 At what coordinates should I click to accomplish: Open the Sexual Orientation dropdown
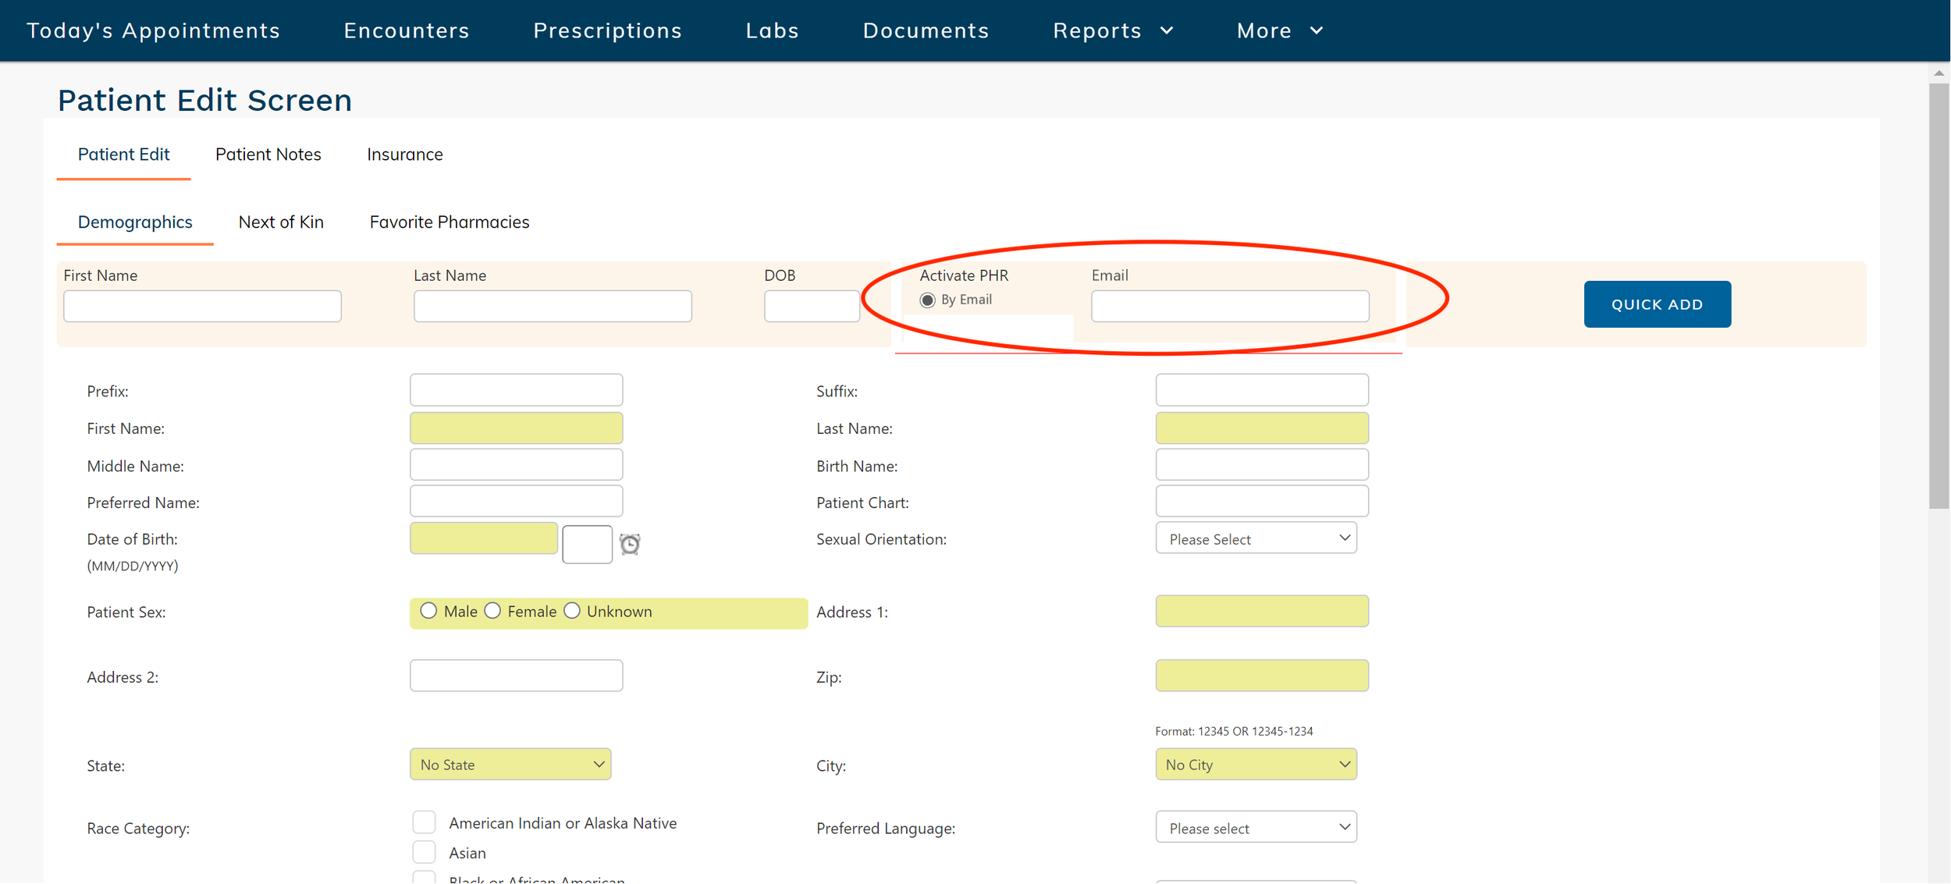pyautogui.click(x=1256, y=539)
